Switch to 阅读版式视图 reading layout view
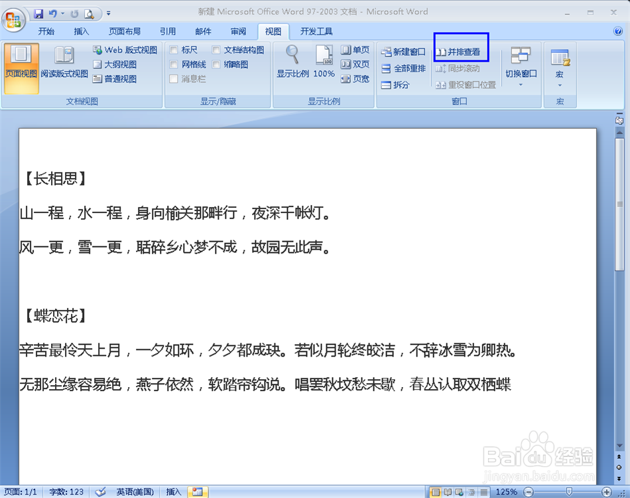The image size is (630, 498). [64, 63]
